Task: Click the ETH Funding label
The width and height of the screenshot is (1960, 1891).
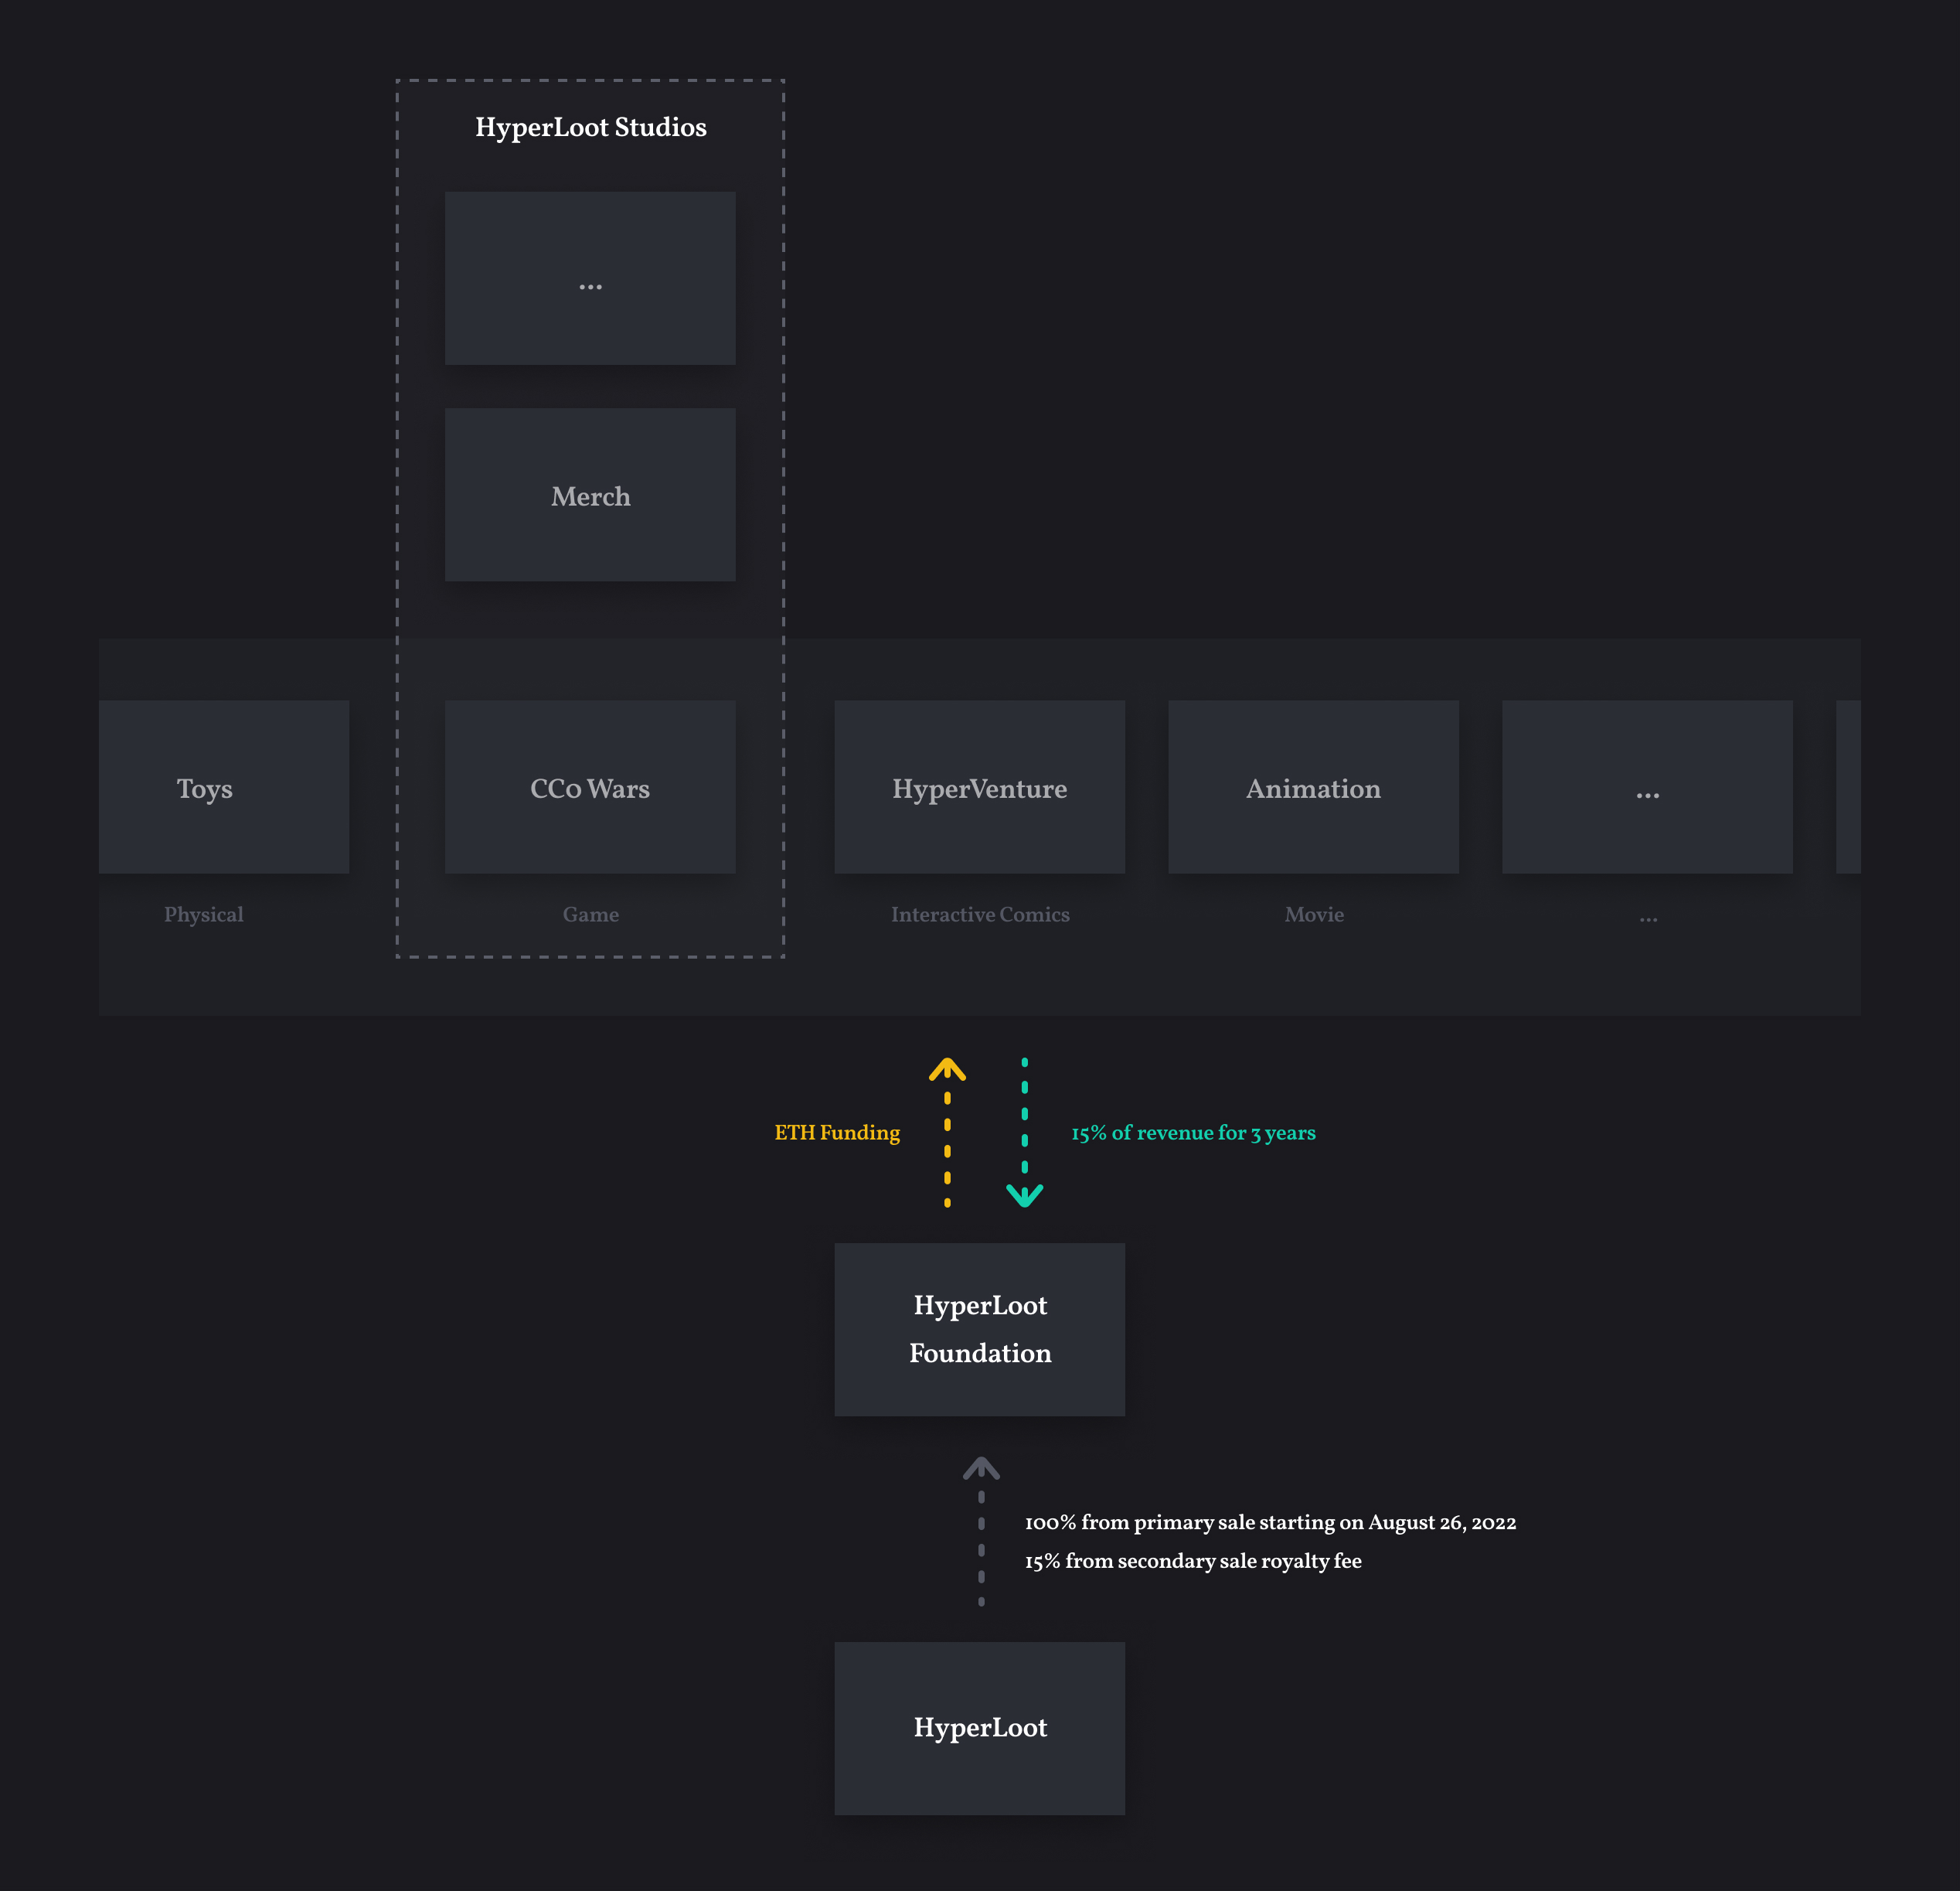Action: click(837, 1133)
